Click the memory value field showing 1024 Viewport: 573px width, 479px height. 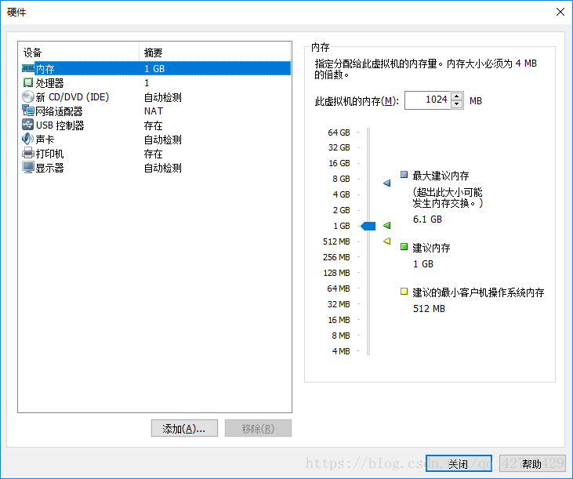427,100
